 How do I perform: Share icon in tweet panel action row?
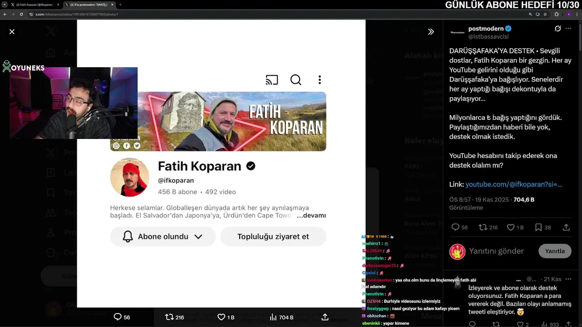click(x=566, y=227)
